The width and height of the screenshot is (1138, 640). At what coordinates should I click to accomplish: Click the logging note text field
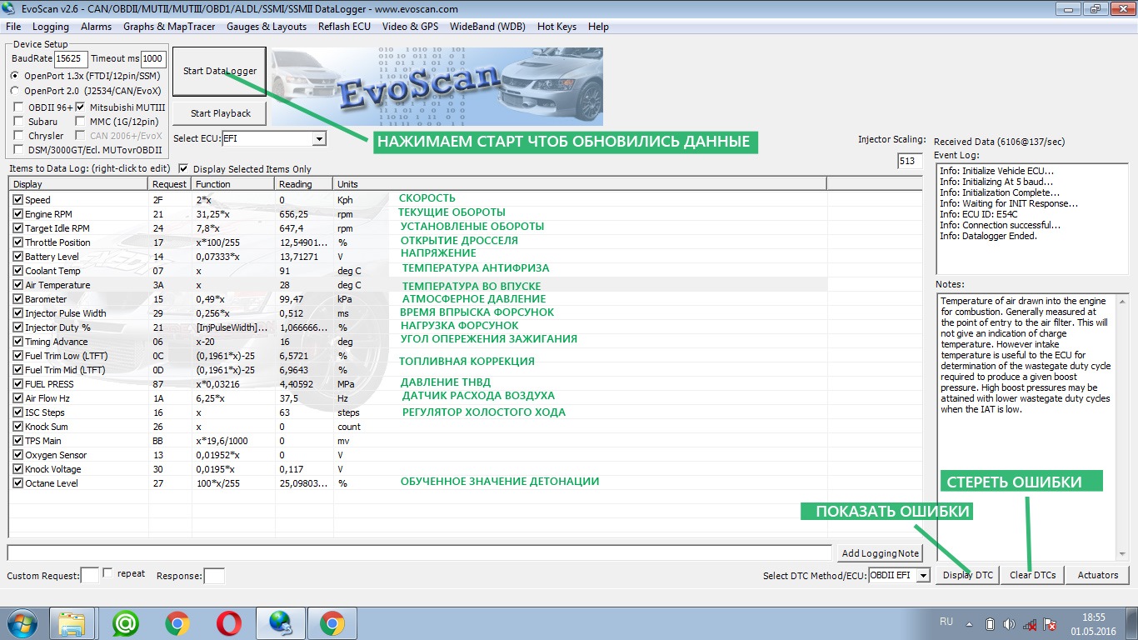pyautogui.click(x=420, y=552)
